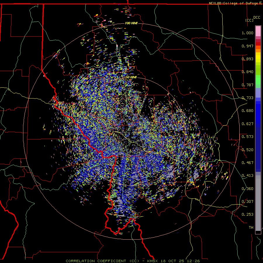Click the DCC product label
Viewport: 263px width, 263px height.
point(257,18)
